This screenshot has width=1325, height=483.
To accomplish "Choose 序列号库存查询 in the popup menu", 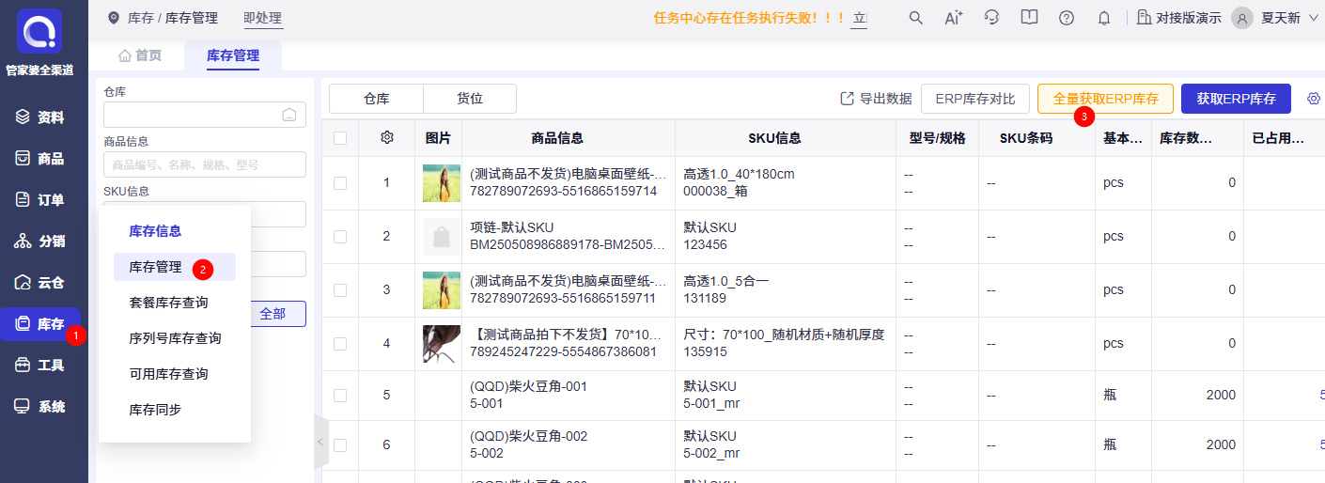I will tap(175, 338).
